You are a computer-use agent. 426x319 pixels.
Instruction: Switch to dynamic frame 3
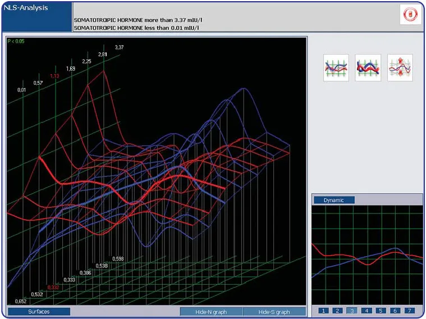point(352,311)
